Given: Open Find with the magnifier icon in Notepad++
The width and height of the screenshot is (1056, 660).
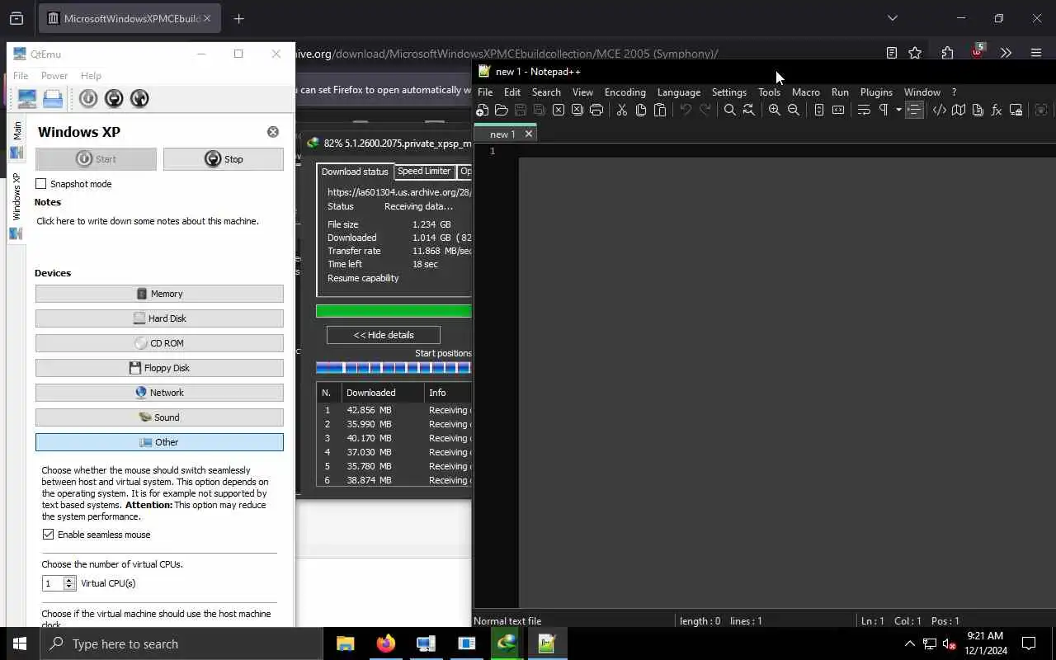Looking at the screenshot, I should 729,110.
